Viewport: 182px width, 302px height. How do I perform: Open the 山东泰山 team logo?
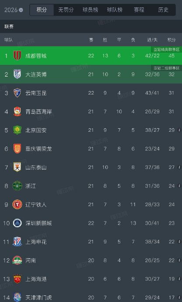coord(17,167)
